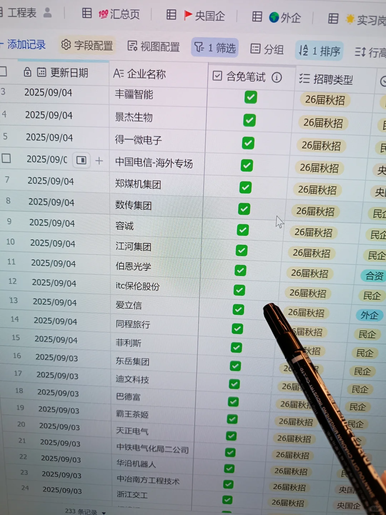Expand the 中国电信-海外专场 record detail icon
The height and width of the screenshot is (515, 386).
click(x=81, y=160)
